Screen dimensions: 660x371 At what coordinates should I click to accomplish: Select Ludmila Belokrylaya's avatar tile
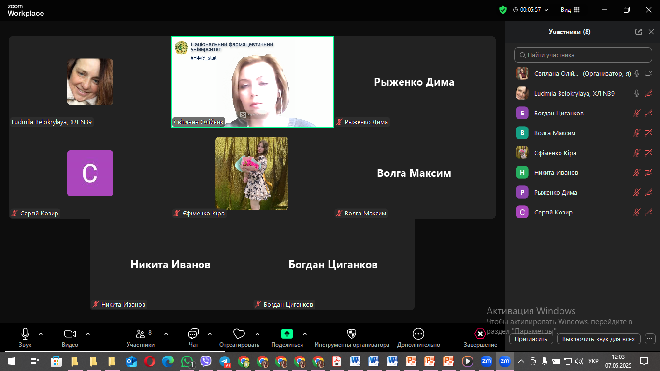90,82
